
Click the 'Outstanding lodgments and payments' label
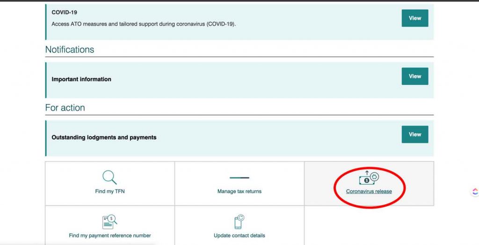point(104,137)
